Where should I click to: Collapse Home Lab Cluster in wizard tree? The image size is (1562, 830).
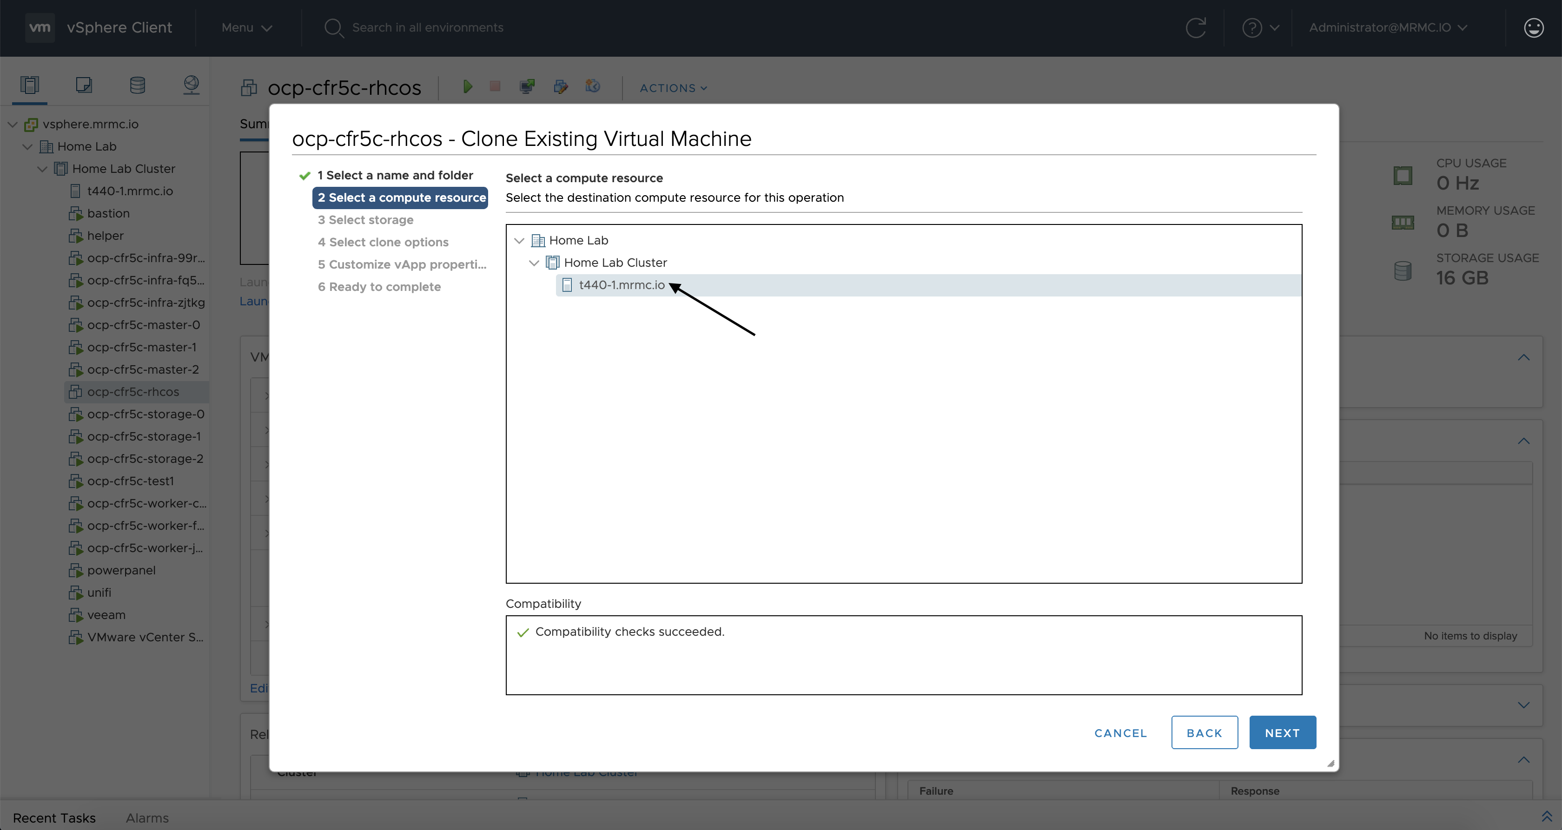click(534, 263)
